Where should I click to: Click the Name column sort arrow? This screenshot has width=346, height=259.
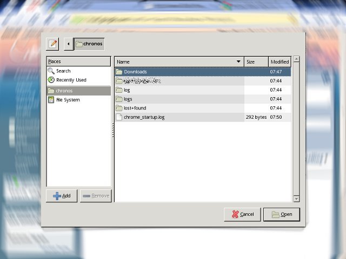(x=238, y=62)
